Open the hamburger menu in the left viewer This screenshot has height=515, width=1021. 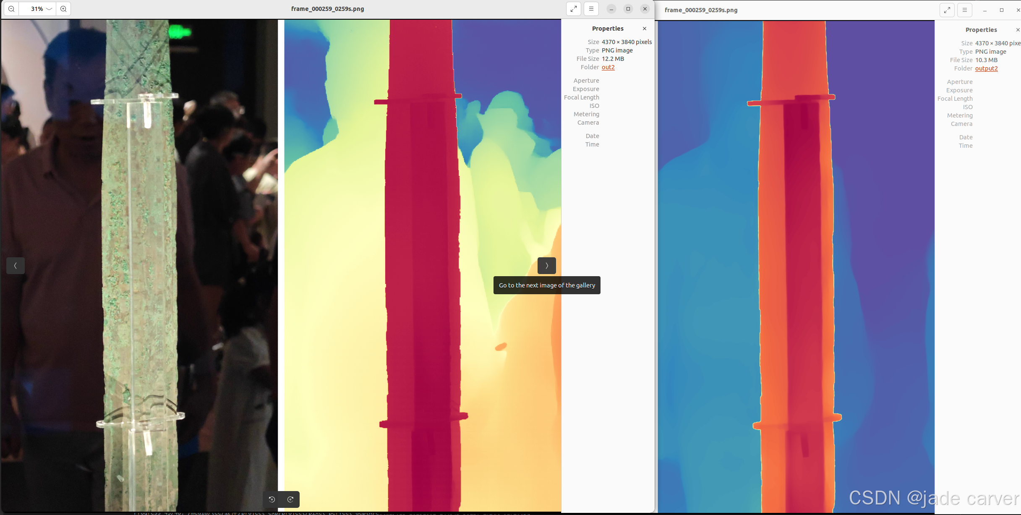point(591,9)
